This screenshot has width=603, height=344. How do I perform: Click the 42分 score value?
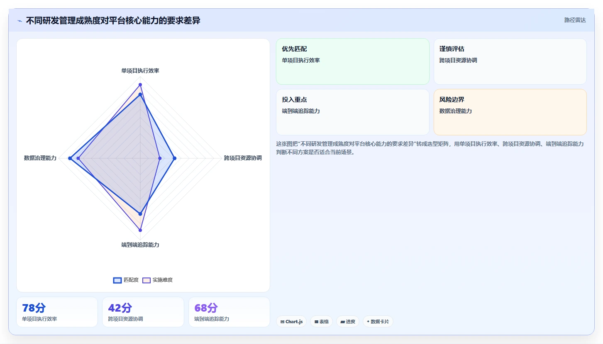pyautogui.click(x=120, y=308)
